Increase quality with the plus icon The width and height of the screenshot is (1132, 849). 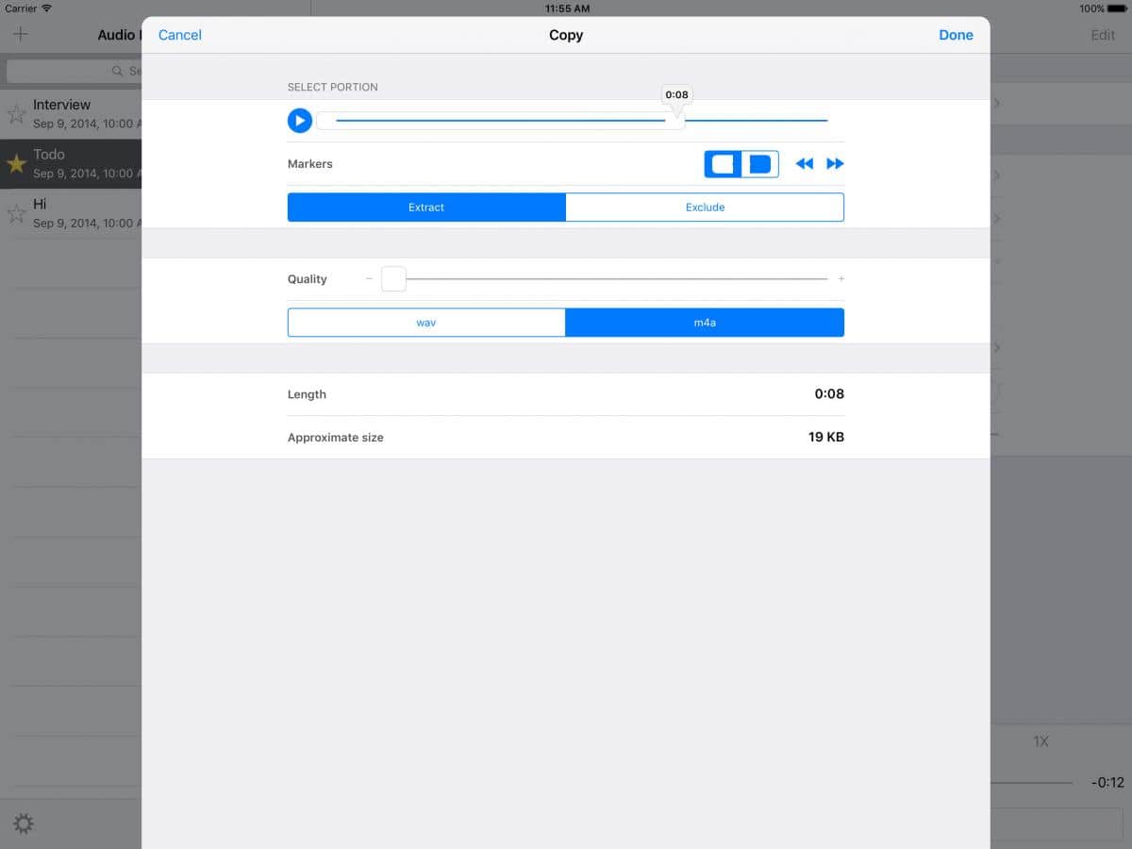[841, 279]
